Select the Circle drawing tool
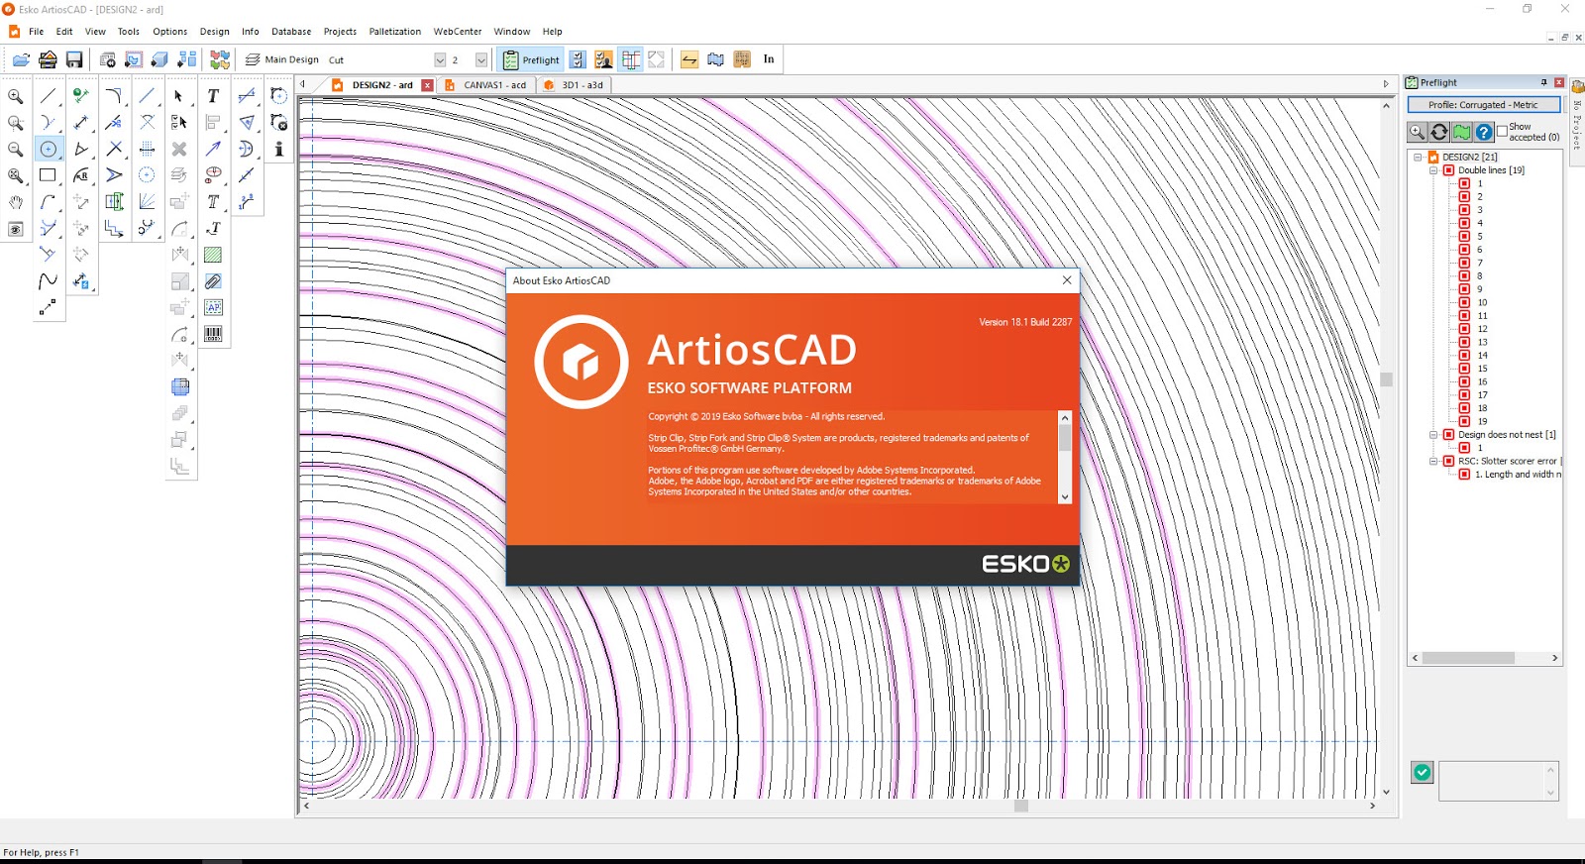This screenshot has width=1585, height=864. [48, 149]
